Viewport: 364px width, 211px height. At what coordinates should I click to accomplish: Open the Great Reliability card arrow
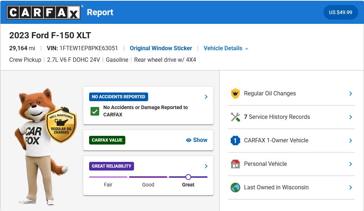click(206, 166)
